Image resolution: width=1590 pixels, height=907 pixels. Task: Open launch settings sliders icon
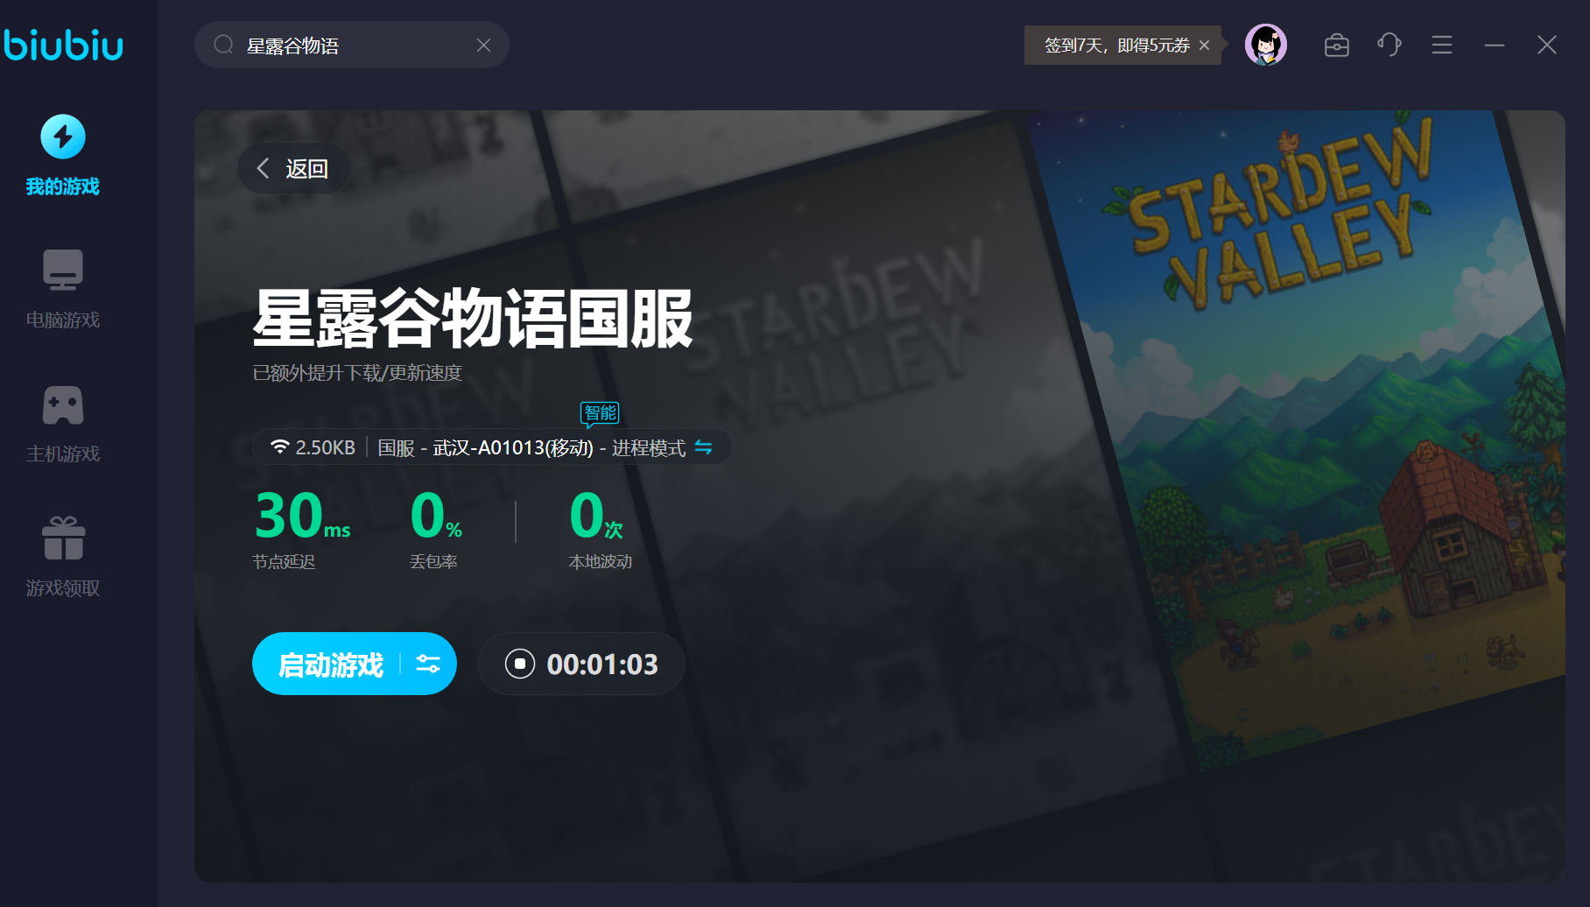tap(428, 664)
